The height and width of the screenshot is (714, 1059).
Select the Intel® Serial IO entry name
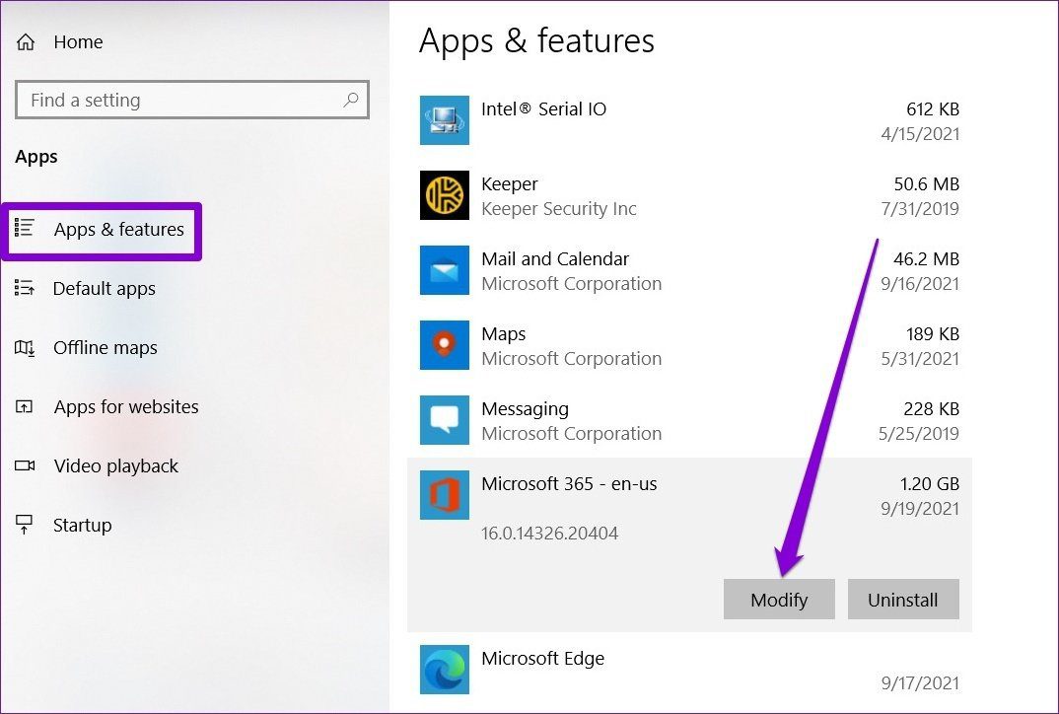(x=543, y=108)
